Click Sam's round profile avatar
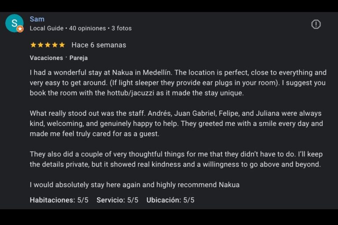The width and height of the screenshot is (338, 225). coord(14,23)
